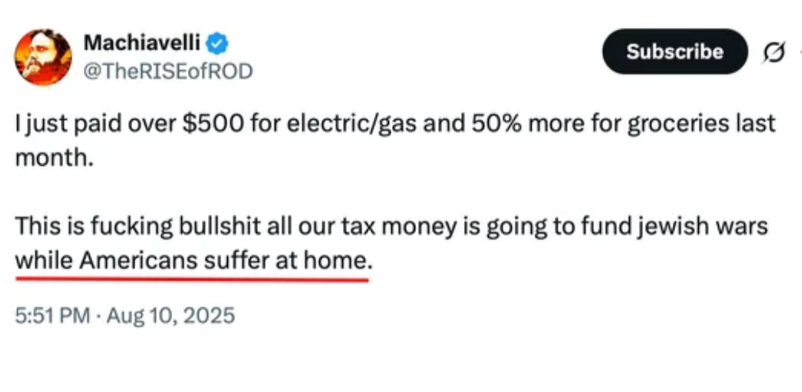Click the underlined word "Americans"

[139, 260]
